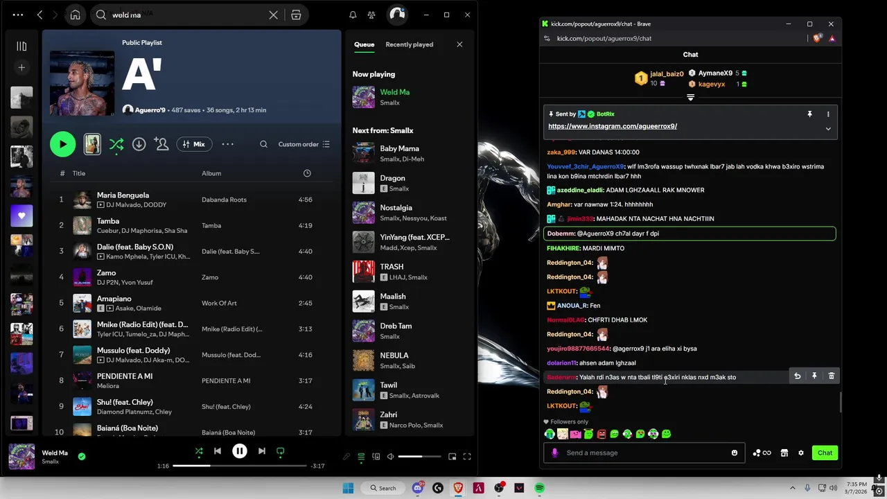Go back with Spotify's left arrow
Viewport: 887px width, 499px height.
[39, 15]
